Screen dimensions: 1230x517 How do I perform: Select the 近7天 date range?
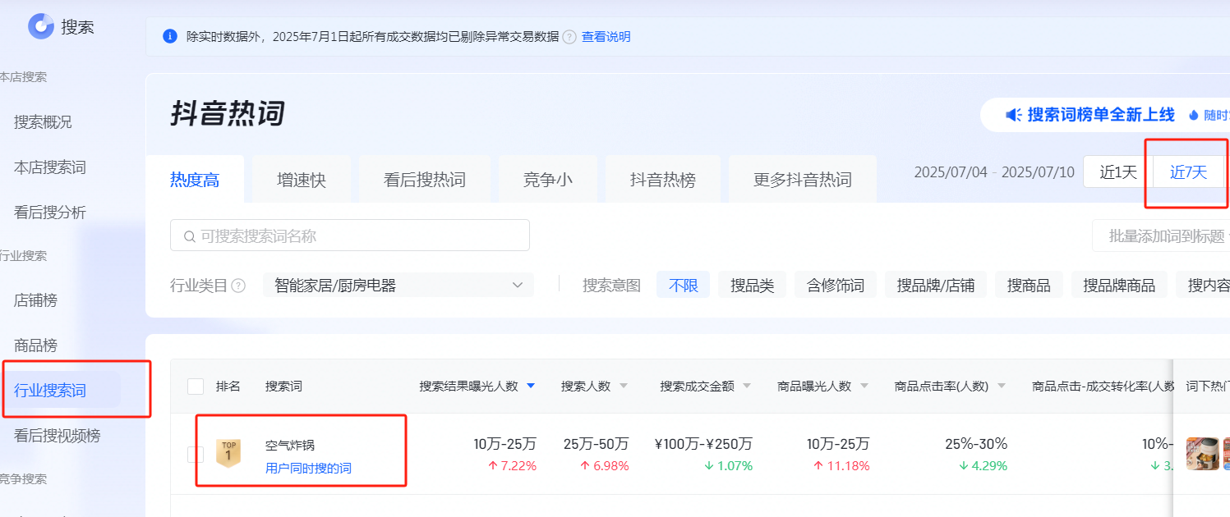(1189, 172)
